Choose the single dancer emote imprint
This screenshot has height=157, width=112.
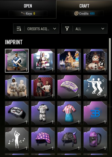point(17,139)
